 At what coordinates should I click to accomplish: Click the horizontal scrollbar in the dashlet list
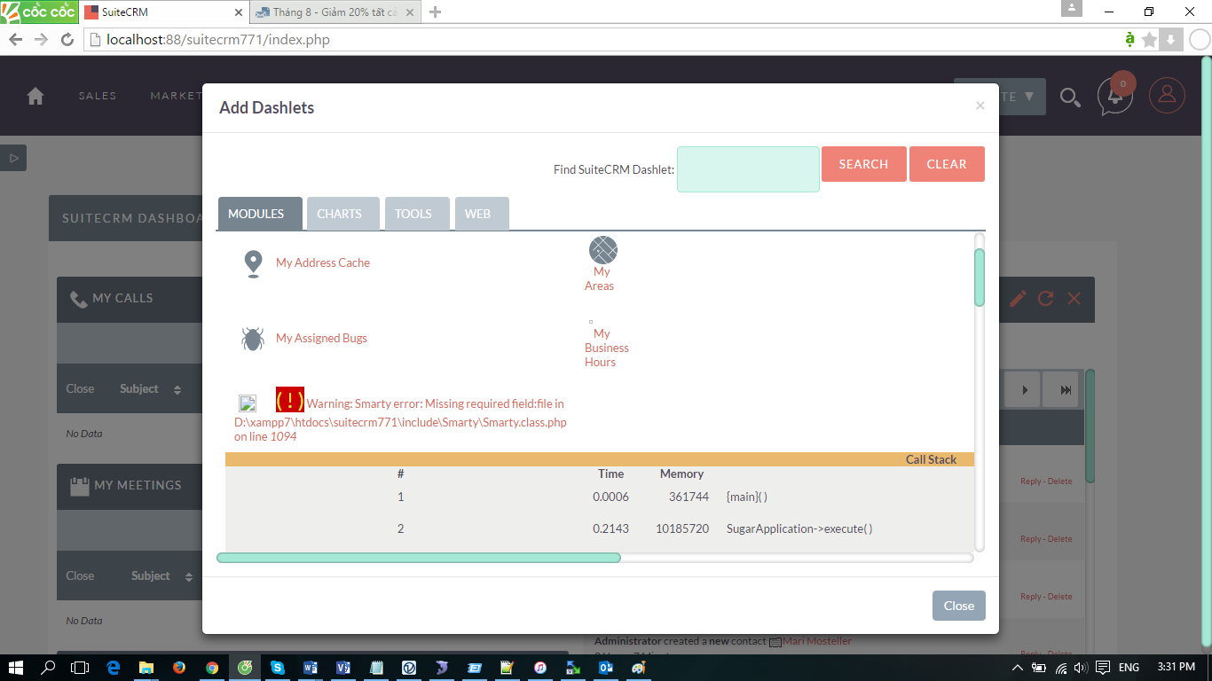(x=419, y=558)
